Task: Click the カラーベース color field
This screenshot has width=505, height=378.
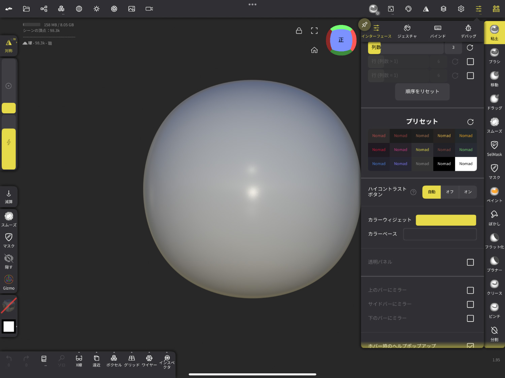Action: (440, 234)
